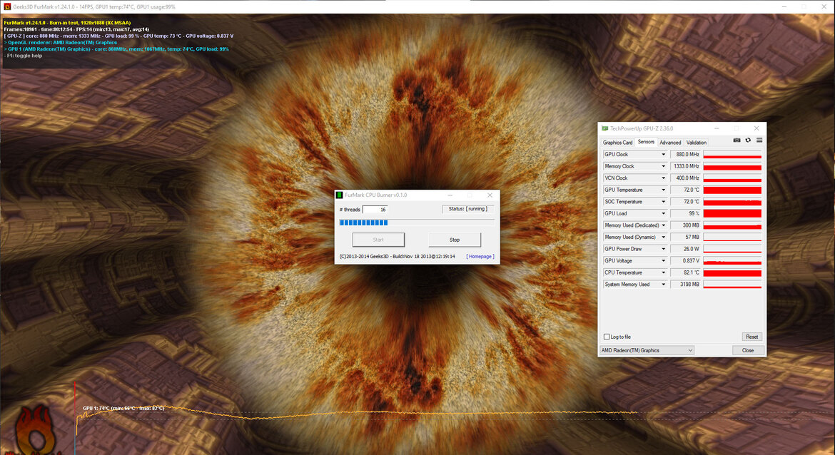Click the Status: [ running ] indicator
Viewport: 835px width, 455px height.
pyautogui.click(x=467, y=209)
